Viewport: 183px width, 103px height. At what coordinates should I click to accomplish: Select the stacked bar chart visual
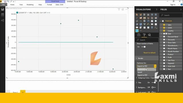click(x=137, y=15)
